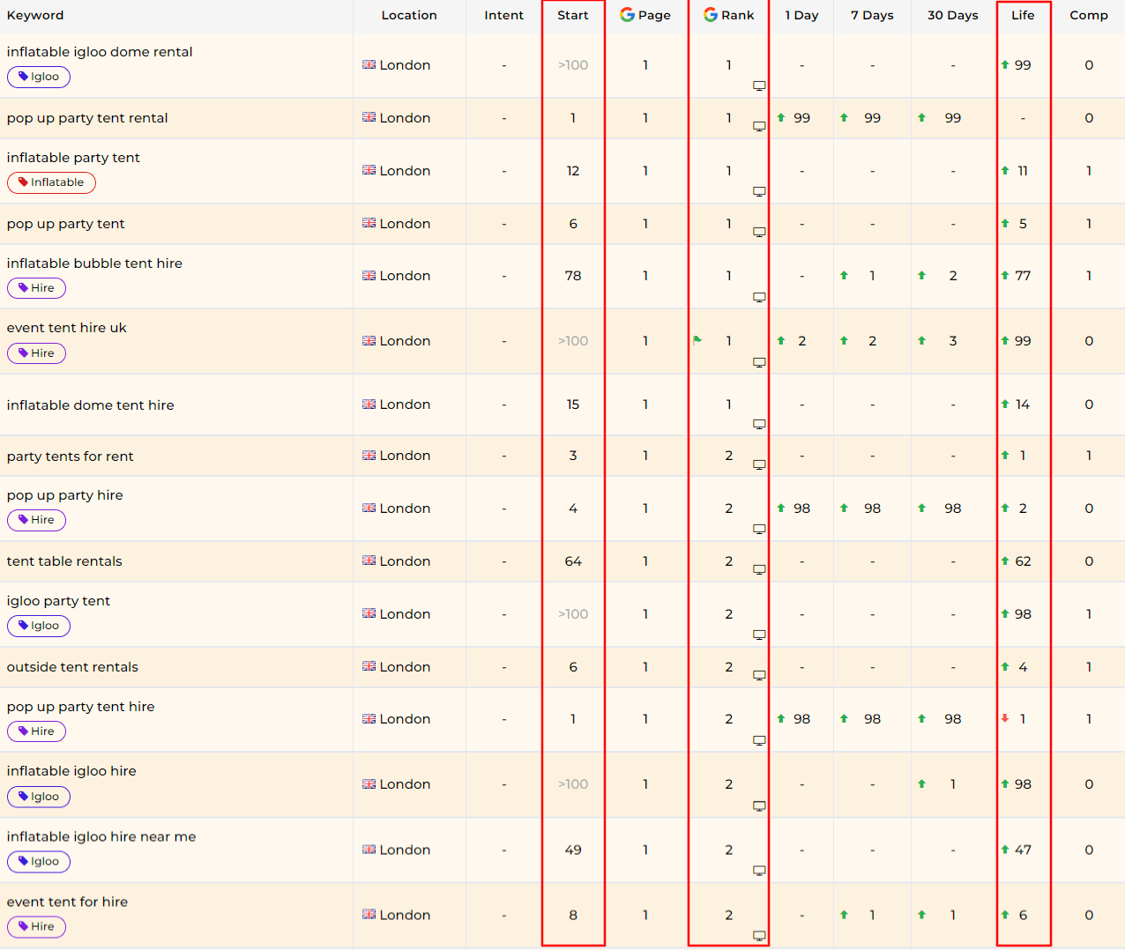Sort by 7 Days column header

pyautogui.click(x=871, y=15)
